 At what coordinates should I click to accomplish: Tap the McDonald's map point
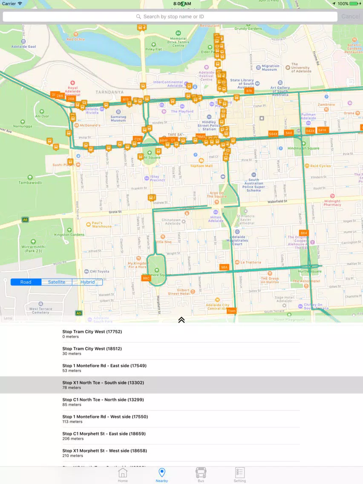[87, 125]
